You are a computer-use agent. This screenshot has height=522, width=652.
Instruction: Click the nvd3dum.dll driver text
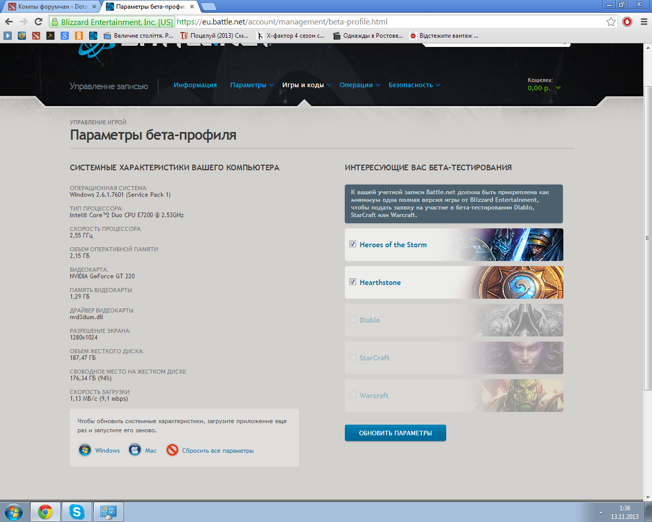coord(87,317)
